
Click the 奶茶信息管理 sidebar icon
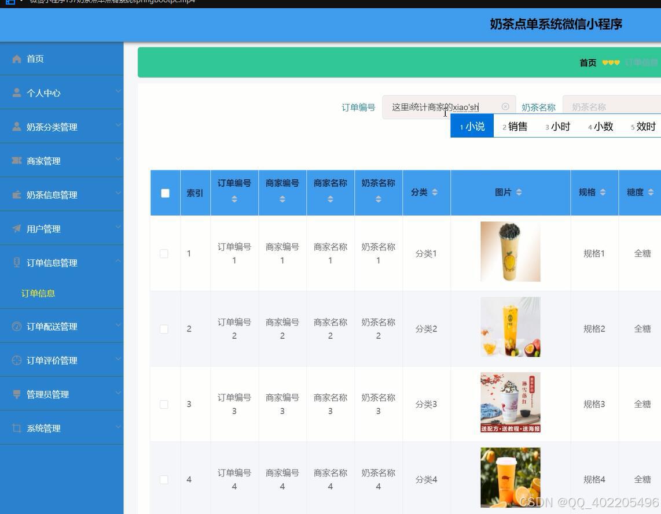point(17,195)
